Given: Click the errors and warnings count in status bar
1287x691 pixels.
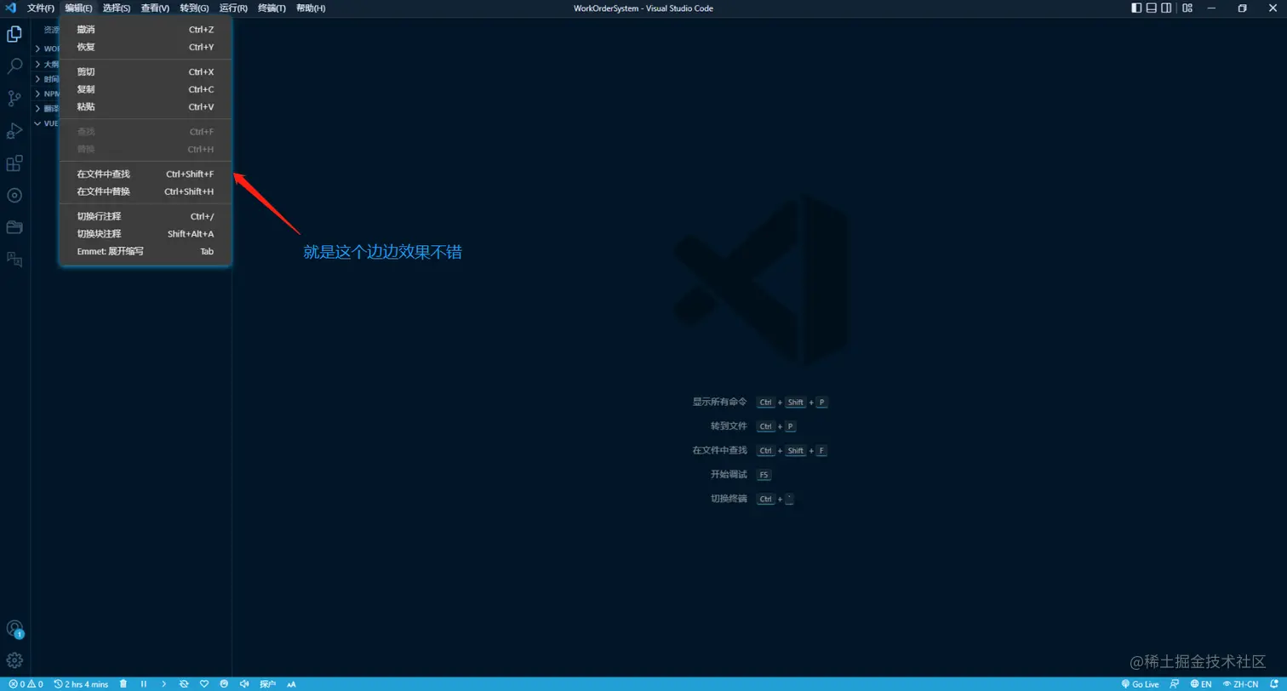Looking at the screenshot, I should point(26,684).
